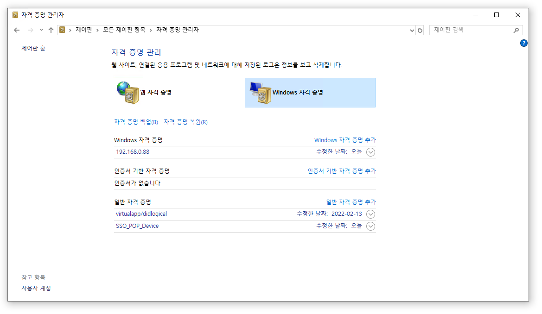
Task: Select Windows 자격 증명 vault icon
Action: (261, 93)
